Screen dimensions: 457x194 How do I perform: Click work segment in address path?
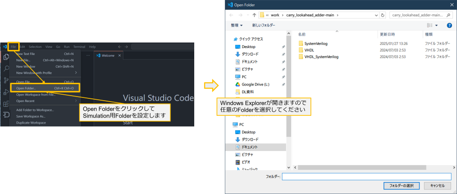tap(275, 15)
